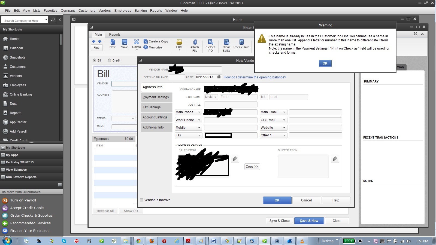Open the Terms dropdown on Bill
The width and height of the screenshot is (436, 245).
[x=133, y=118]
